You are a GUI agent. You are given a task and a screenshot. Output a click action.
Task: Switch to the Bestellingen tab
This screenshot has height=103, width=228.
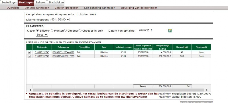click(9, 3)
